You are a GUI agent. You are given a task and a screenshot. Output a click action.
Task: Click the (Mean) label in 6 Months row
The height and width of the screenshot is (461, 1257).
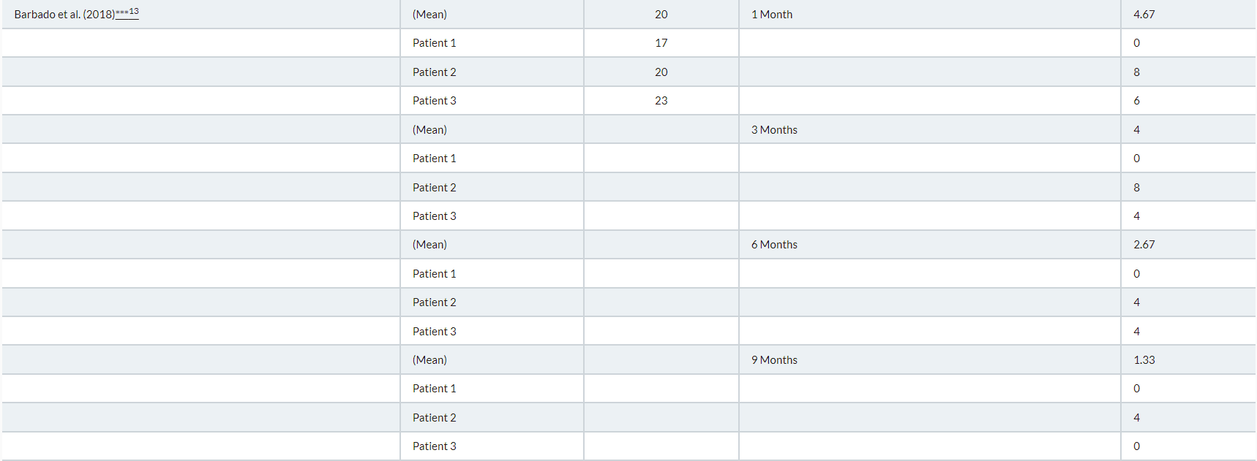[429, 245]
